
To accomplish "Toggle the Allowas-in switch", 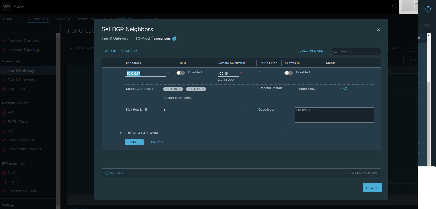I will click(289, 73).
